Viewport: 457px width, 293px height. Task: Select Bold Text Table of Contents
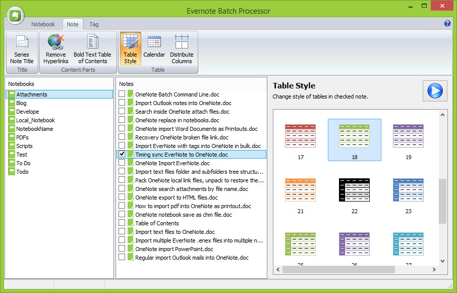[x=92, y=50]
